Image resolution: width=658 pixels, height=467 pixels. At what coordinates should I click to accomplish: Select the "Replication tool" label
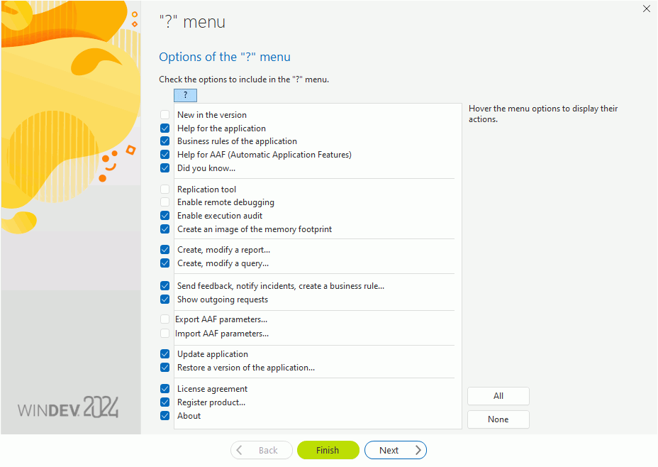pyautogui.click(x=206, y=189)
